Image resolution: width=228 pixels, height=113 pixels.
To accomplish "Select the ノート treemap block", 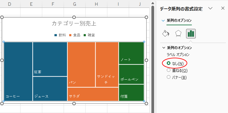I will tap(131, 53).
